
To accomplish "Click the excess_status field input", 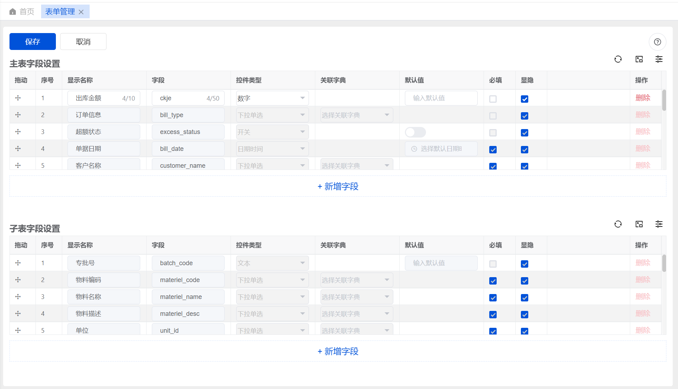I will 188,132.
